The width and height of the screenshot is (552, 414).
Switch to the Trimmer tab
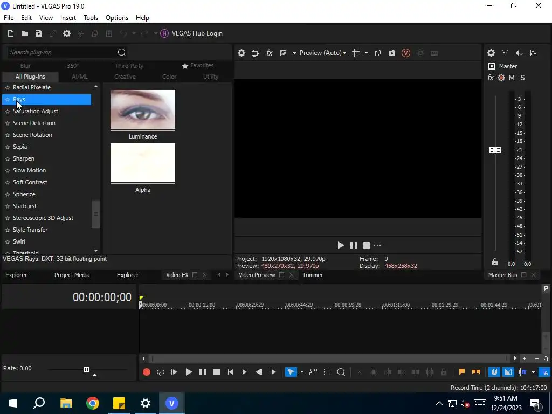(313, 275)
